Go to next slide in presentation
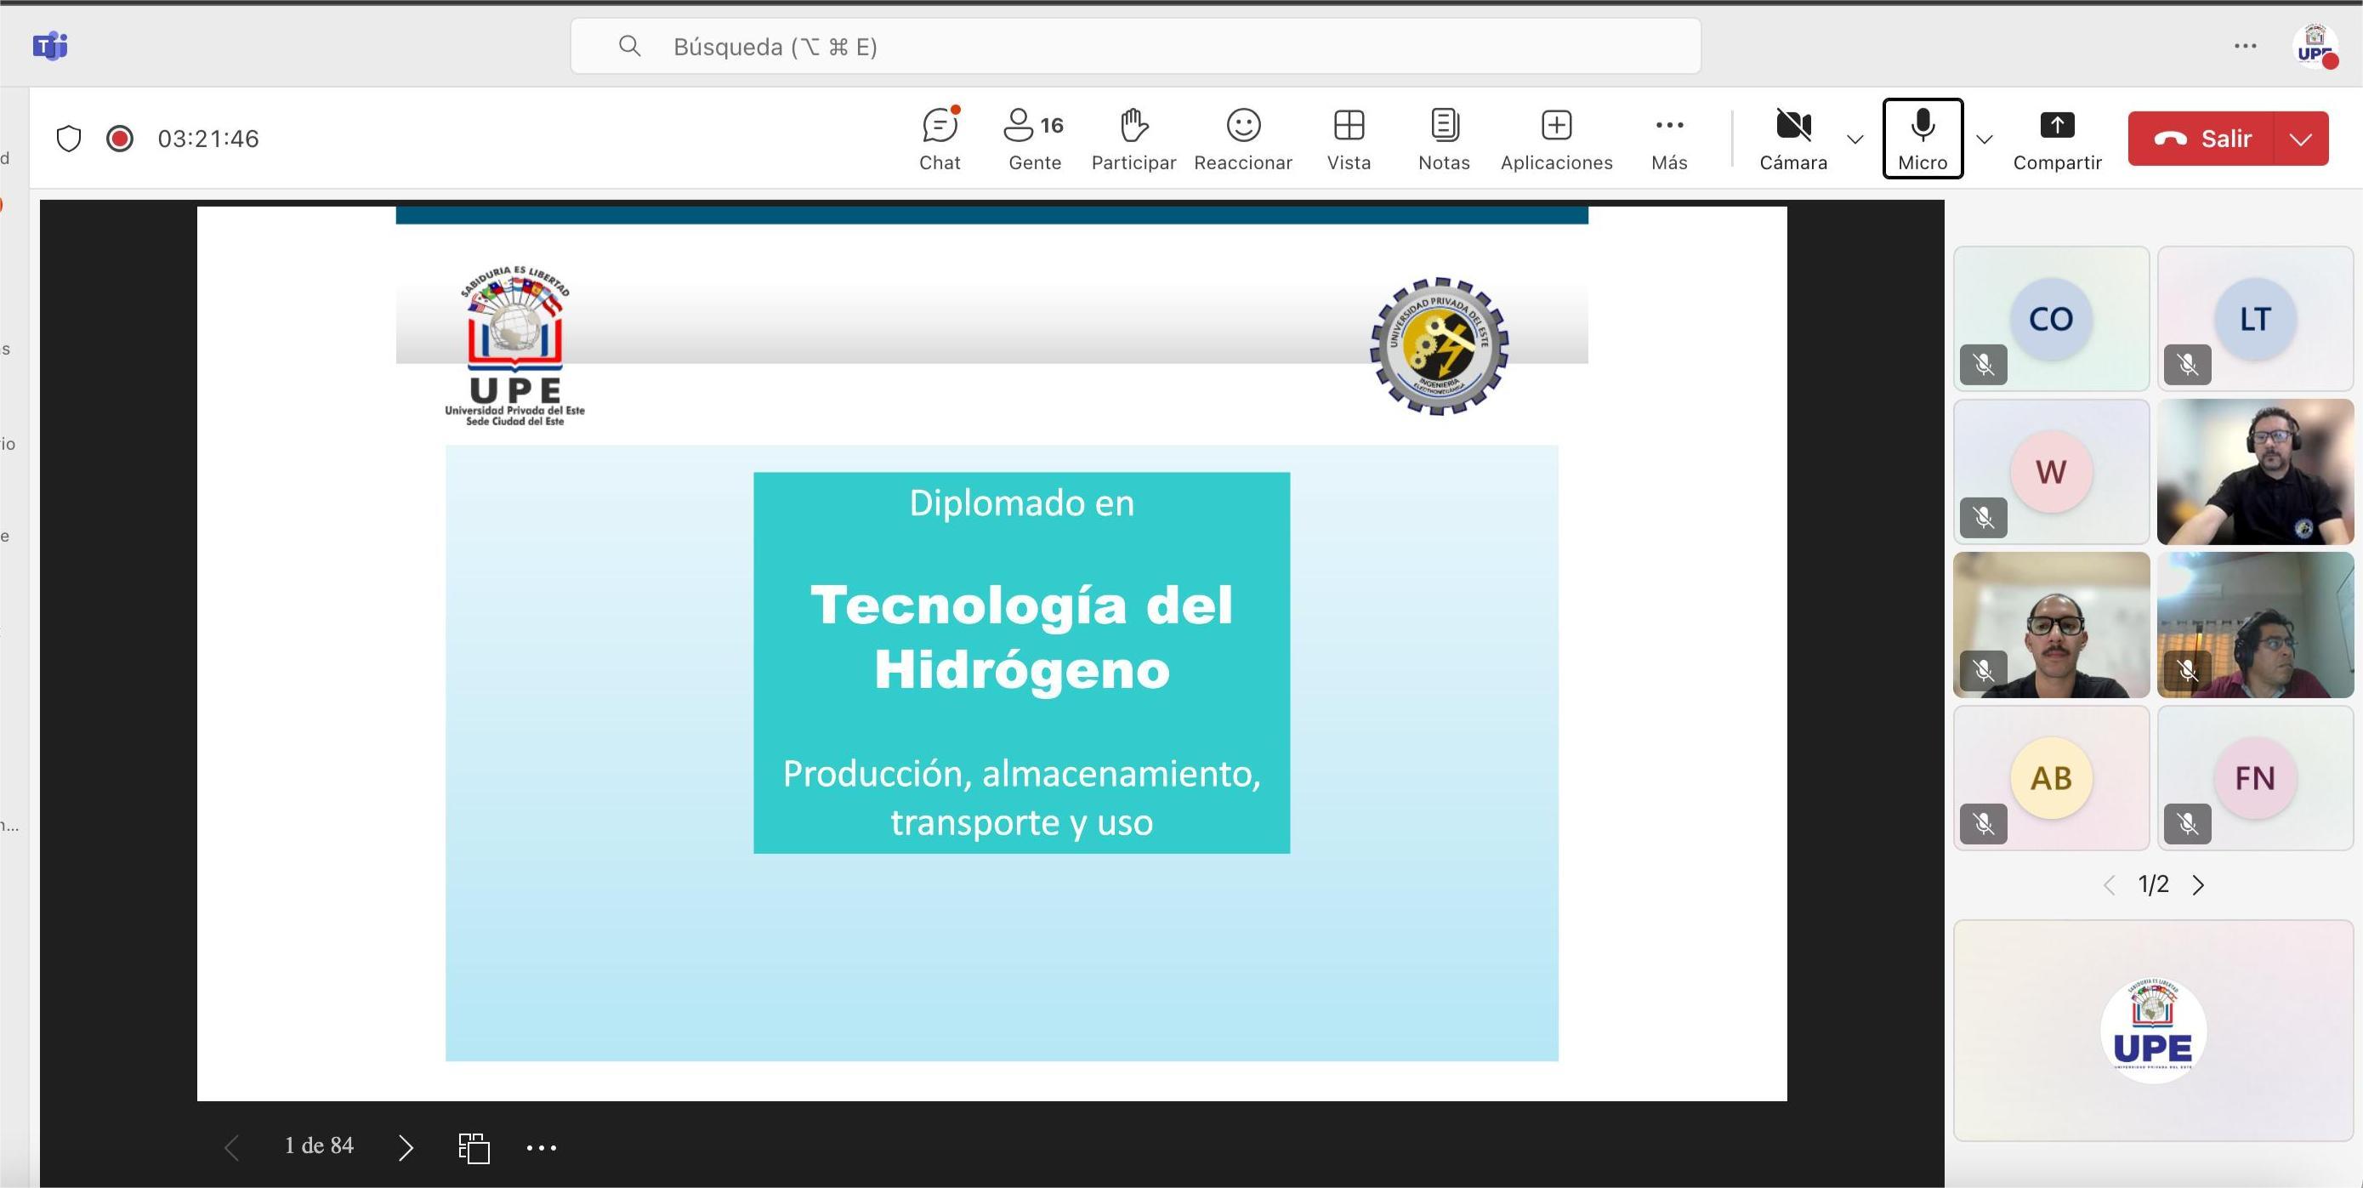Screen dimensions: 2363x1188 (x=406, y=1146)
